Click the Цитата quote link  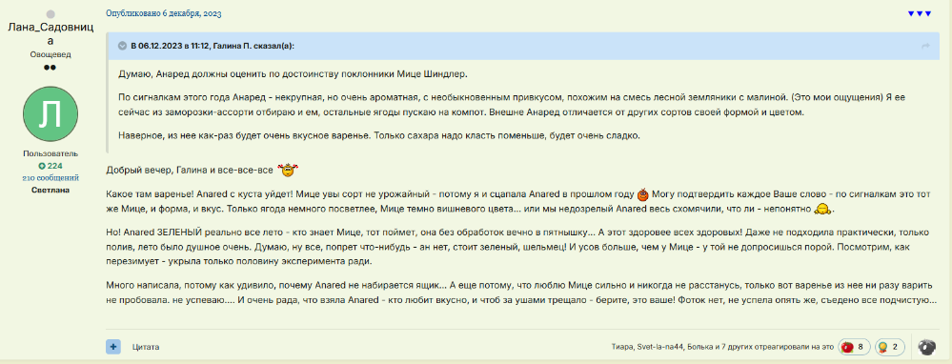pos(146,347)
